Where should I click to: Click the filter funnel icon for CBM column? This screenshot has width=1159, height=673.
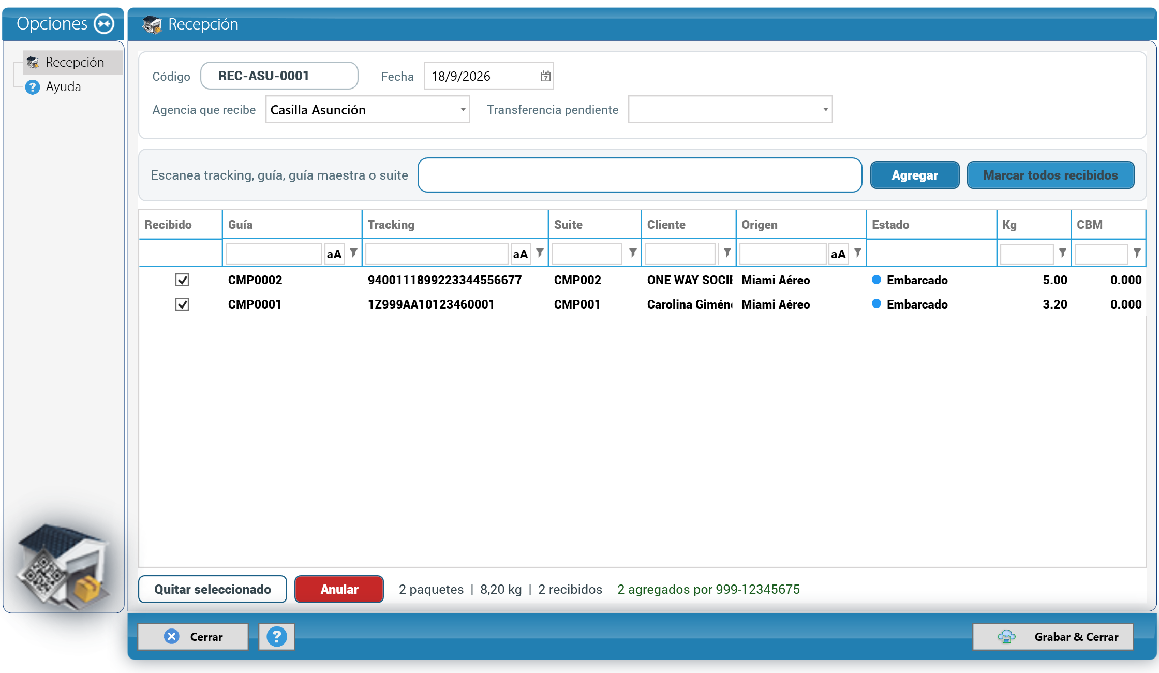[1137, 253]
